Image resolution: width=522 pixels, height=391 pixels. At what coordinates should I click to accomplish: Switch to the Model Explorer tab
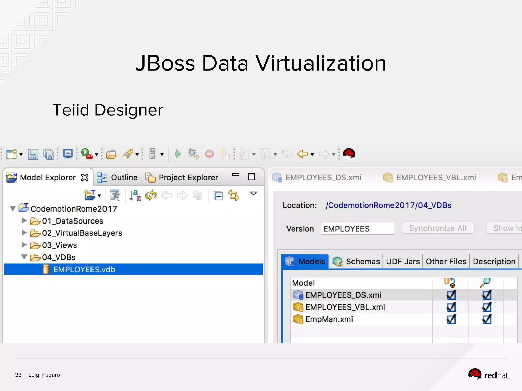(48, 177)
